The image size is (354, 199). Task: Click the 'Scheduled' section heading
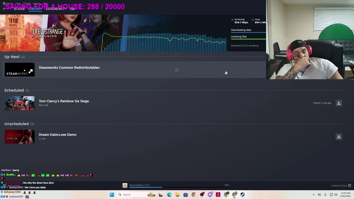(14, 90)
